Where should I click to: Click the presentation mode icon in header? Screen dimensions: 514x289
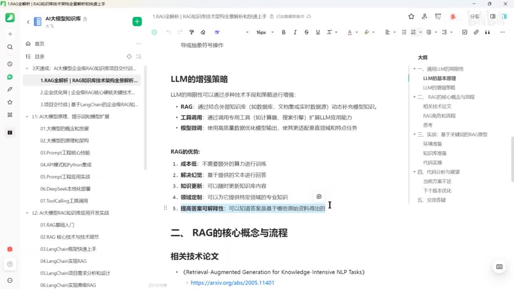tap(438, 16)
